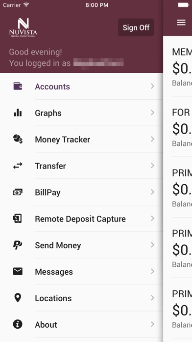The width and height of the screenshot is (192, 342).
Task: Tap the chevron on Send Money row
Action: [x=152, y=245]
